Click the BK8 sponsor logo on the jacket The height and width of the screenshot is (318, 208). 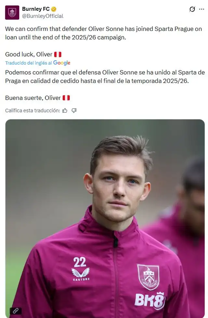150,300
